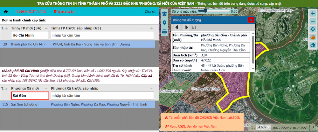Download Bản đồ CHXHCN Việt Nam link
318x132 pixels.
click(202, 118)
